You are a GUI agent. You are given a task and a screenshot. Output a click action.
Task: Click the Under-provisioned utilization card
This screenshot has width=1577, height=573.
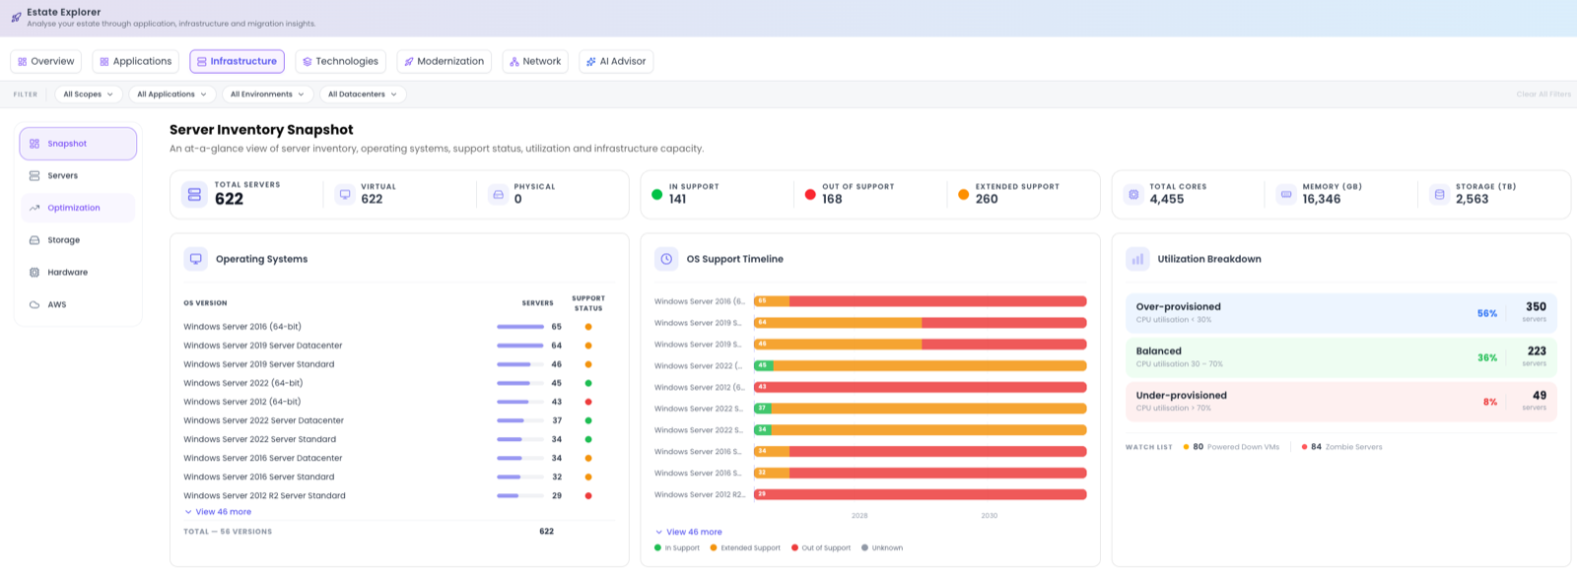[x=1340, y=401]
